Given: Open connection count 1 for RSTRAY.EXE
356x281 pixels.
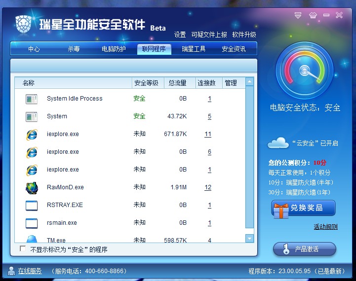Looking at the screenshot, I should 209,205.
